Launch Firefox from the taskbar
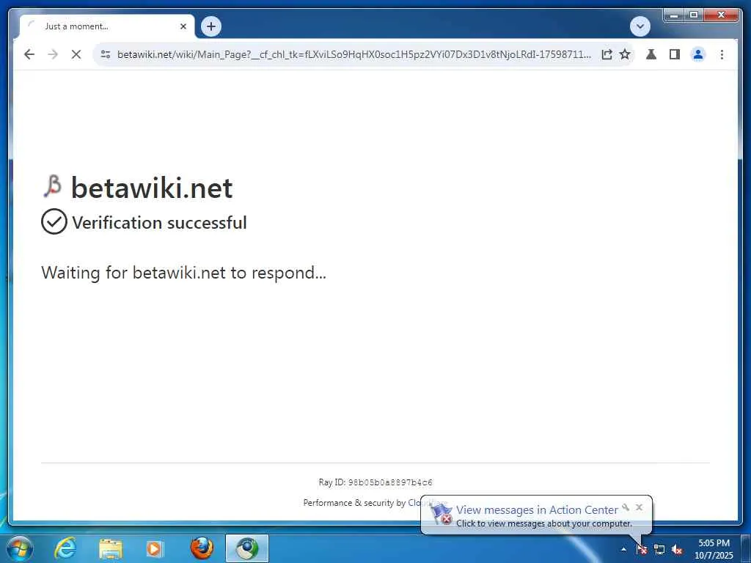751x563 pixels. coord(202,548)
